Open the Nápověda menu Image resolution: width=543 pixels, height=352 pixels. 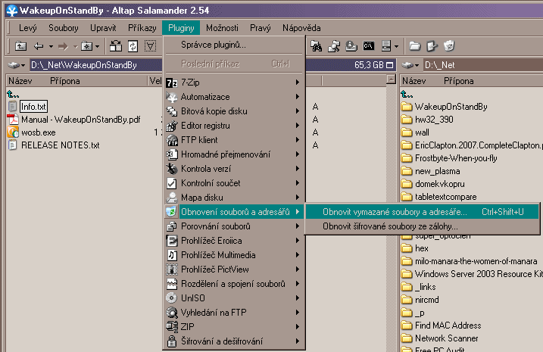coord(301,28)
